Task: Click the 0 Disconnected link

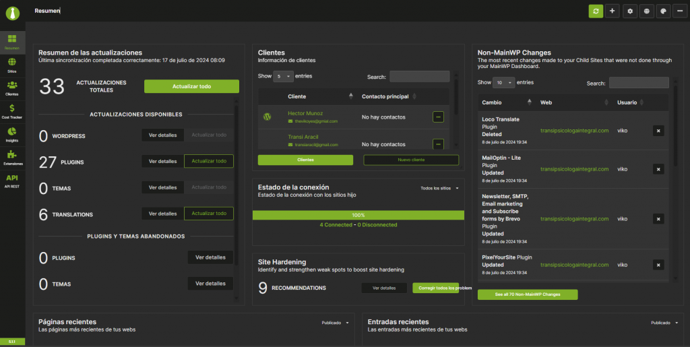Action: [x=377, y=225]
